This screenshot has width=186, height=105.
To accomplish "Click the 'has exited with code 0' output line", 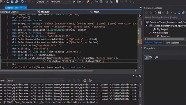I will [x=49, y=102].
